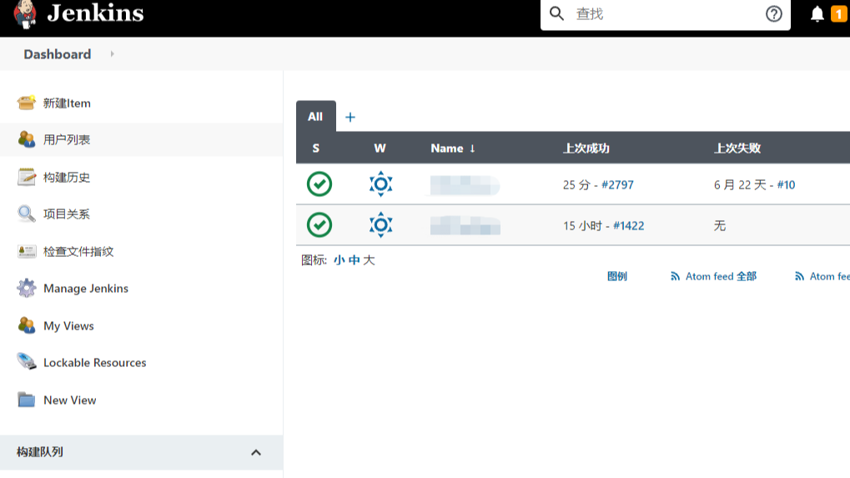Go to the Dashboard breadcrumb
The image size is (850, 478).
[x=58, y=54]
